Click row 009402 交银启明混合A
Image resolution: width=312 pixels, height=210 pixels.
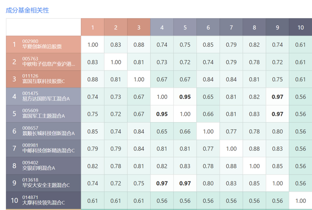pyautogui.click(x=43, y=166)
